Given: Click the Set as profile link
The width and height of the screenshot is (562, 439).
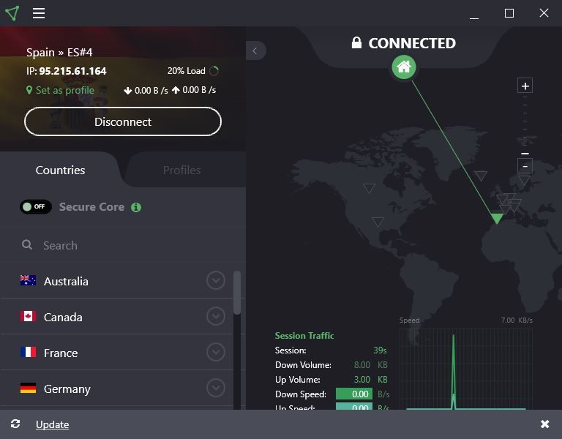Looking at the screenshot, I should 64,90.
